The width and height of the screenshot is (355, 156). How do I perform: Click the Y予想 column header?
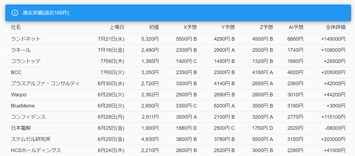(x=228, y=27)
